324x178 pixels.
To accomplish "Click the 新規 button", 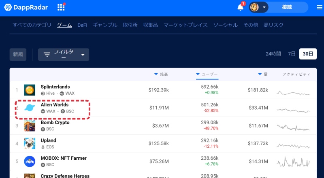I will 18,55.
